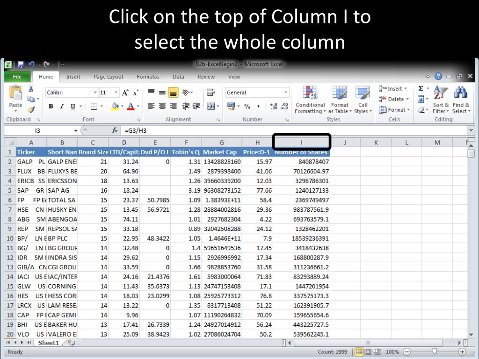
Task: Click the zoom slider handle
Action: click(x=435, y=352)
